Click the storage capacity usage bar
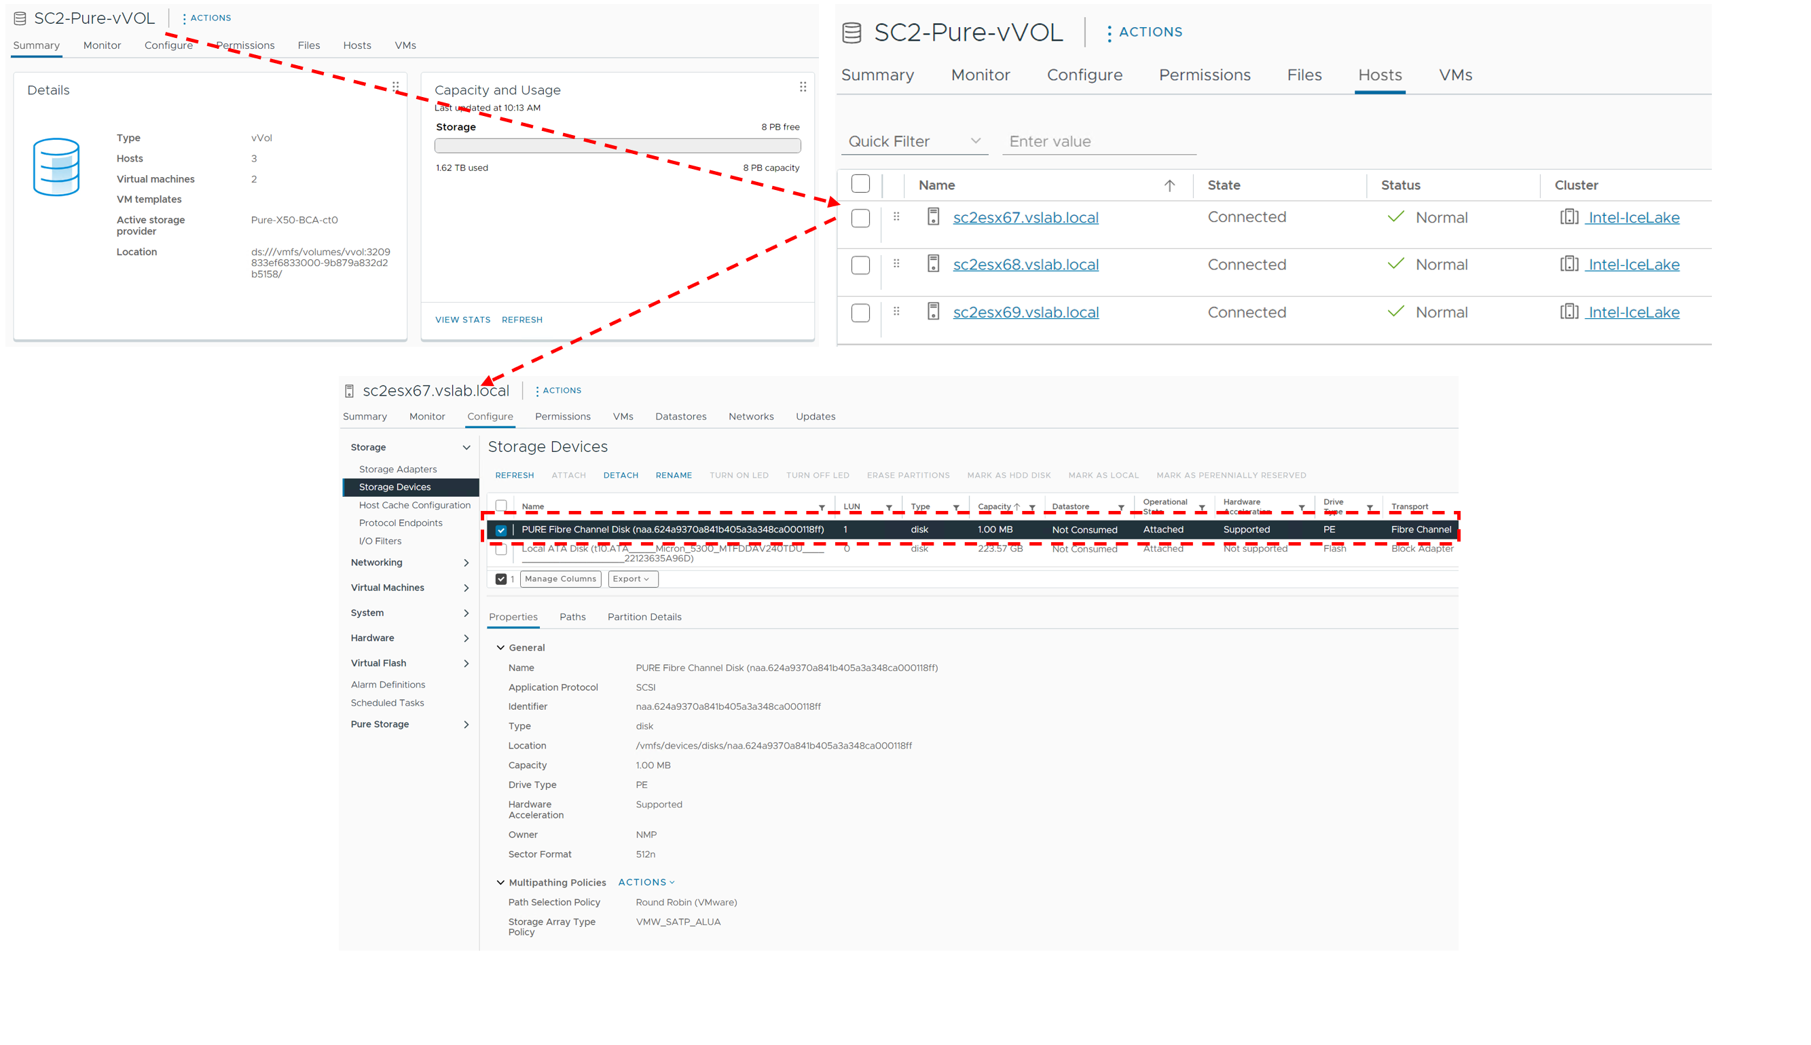 click(x=617, y=147)
